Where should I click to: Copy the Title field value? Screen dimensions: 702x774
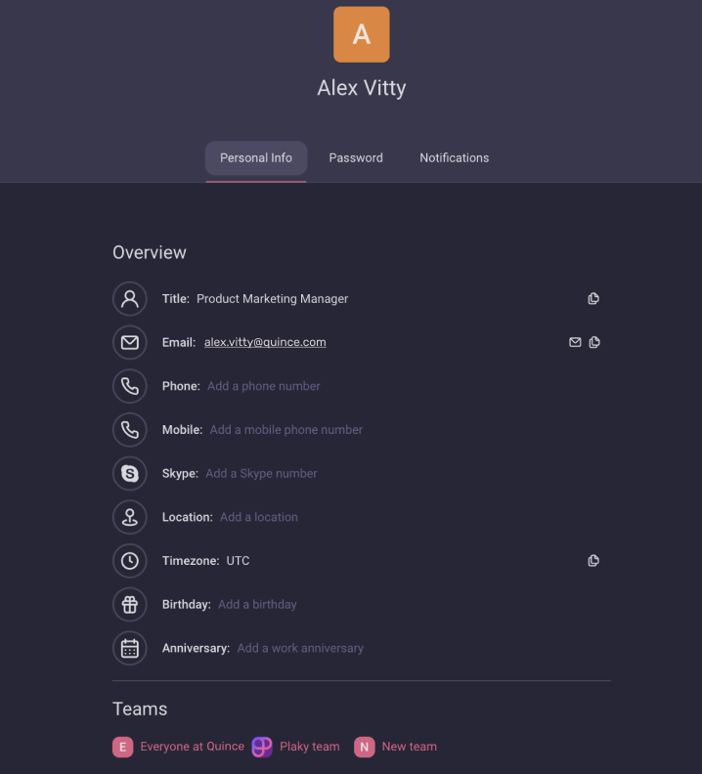(593, 299)
